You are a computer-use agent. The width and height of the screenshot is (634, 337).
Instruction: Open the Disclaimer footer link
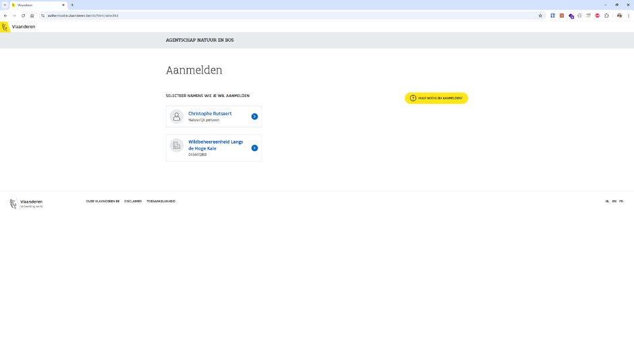(133, 201)
